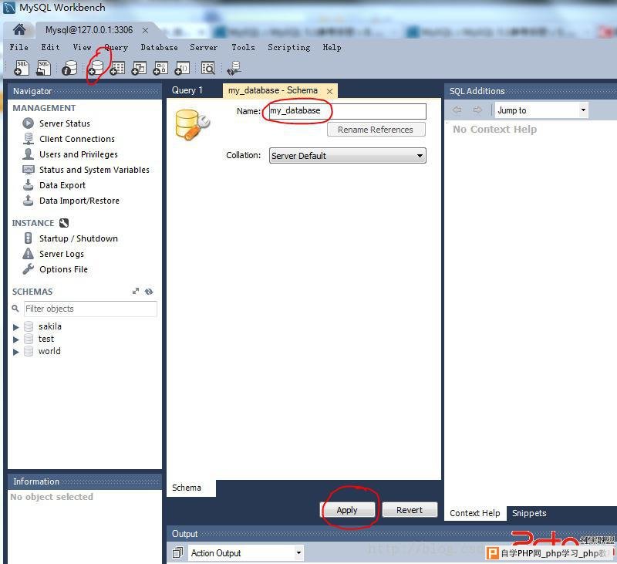Go to the Home screen tab
This screenshot has height=564, width=617.
(x=19, y=29)
